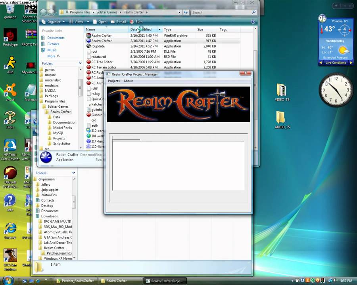Select the ScriptEditor folder in tree
Viewport: 357px width, 285px height.
[x=61, y=144]
